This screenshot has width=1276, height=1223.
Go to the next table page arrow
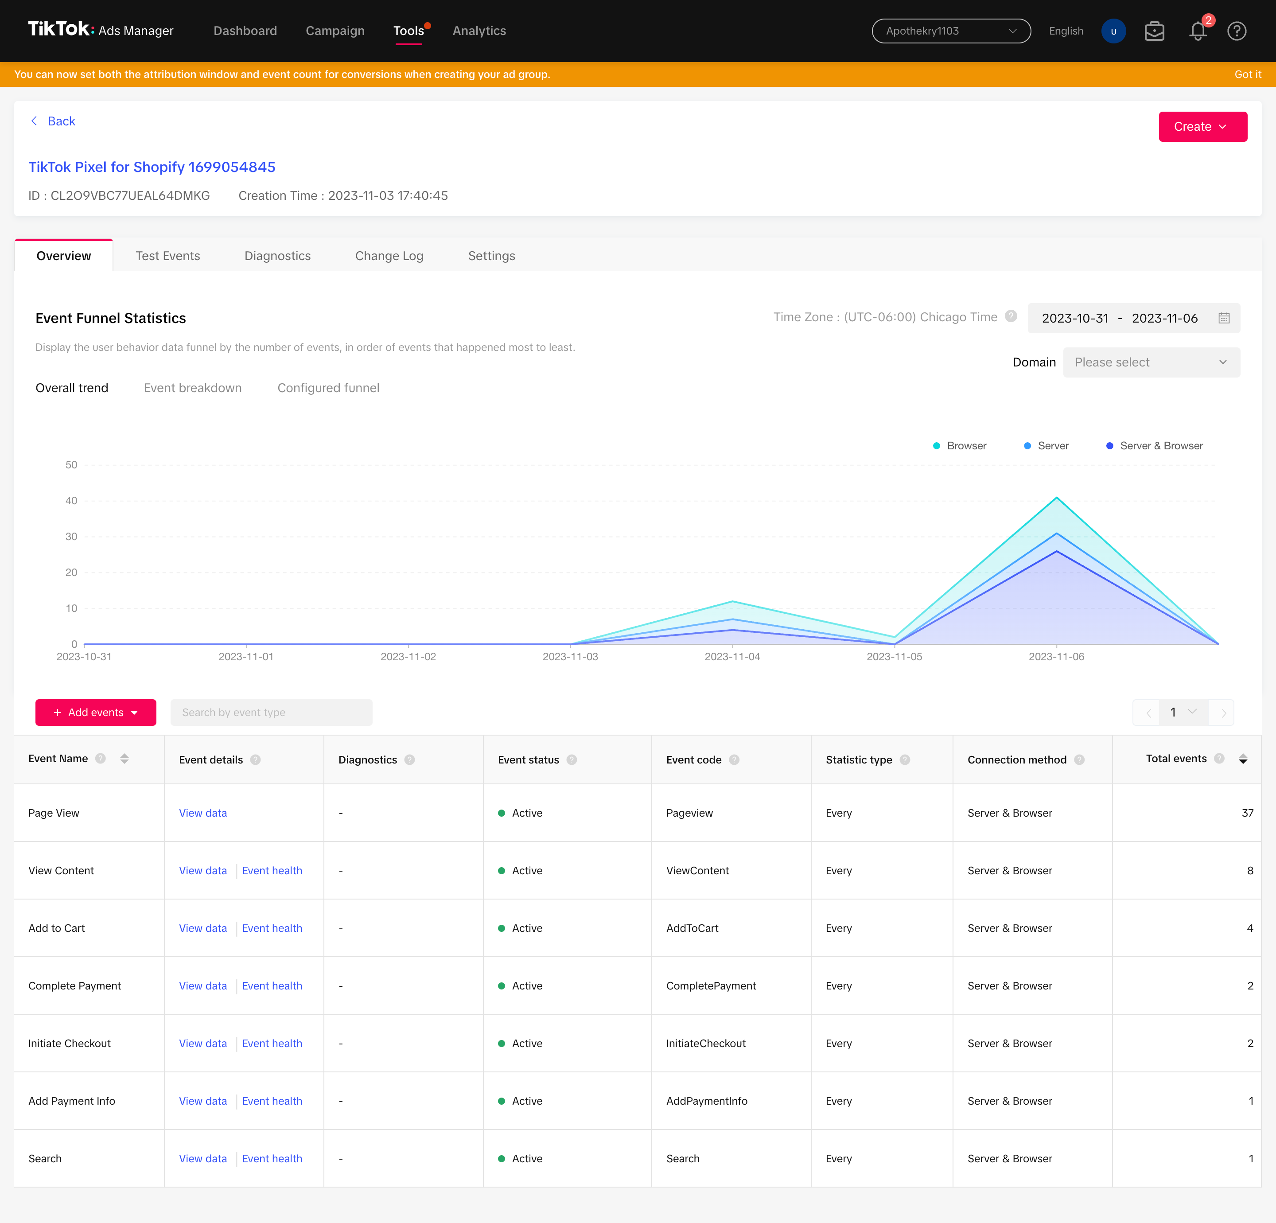pyautogui.click(x=1224, y=713)
